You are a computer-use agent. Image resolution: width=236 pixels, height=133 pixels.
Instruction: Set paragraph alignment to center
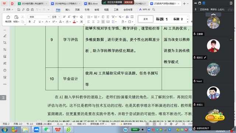(93, 22)
